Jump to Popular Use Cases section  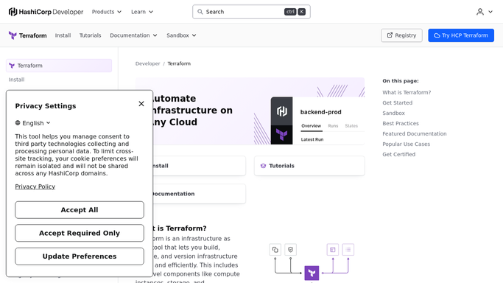[406, 144]
